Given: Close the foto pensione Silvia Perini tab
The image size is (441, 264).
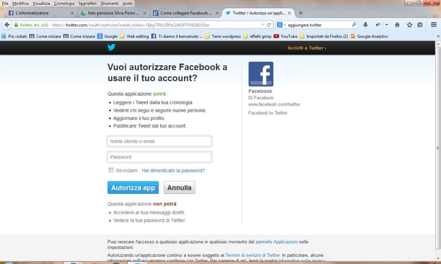Looking at the screenshot, I should click(145, 13).
